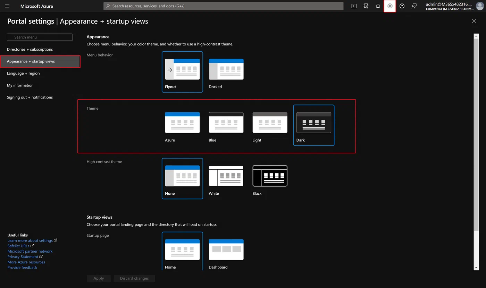
Task: Open Signing out + notifications settings
Action: click(30, 97)
